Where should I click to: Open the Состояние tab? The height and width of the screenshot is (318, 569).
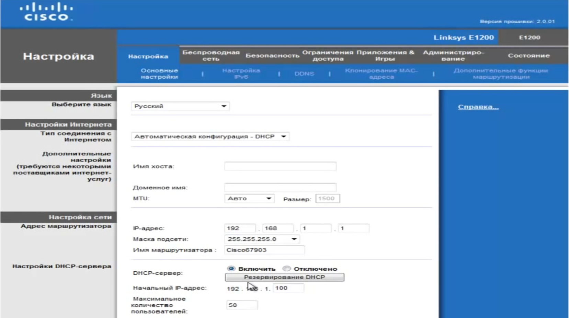[x=528, y=56]
